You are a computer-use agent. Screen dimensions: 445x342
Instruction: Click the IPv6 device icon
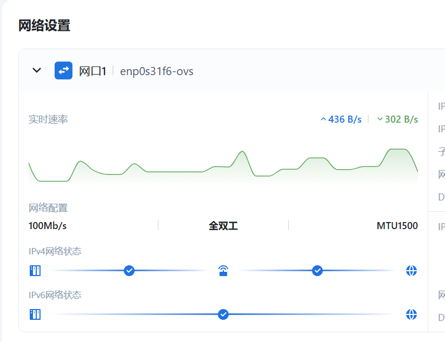(x=35, y=314)
